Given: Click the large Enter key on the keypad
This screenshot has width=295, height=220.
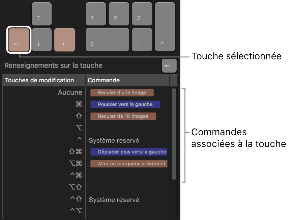Looking at the screenshot, I should 165,27.
